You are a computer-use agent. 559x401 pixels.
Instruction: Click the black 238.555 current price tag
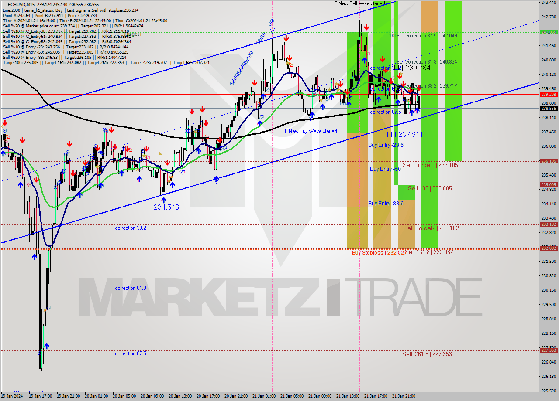tap(549, 109)
